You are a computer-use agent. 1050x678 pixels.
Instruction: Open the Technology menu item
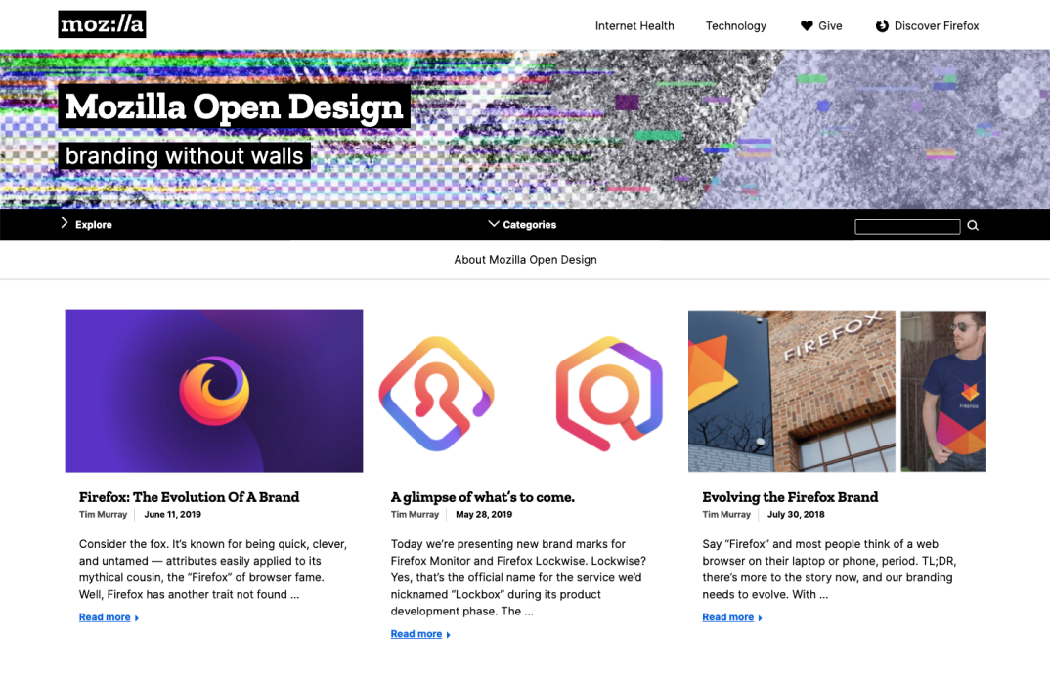point(735,26)
